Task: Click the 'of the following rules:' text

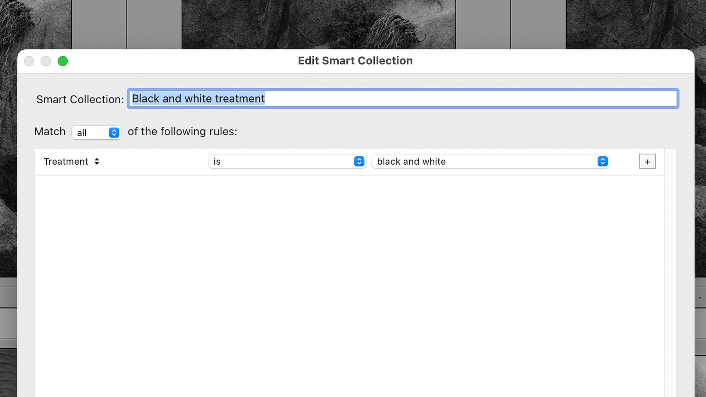Action: tap(182, 132)
